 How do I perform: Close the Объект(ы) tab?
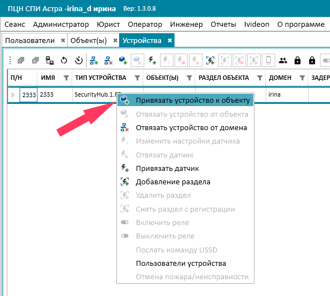click(x=115, y=40)
